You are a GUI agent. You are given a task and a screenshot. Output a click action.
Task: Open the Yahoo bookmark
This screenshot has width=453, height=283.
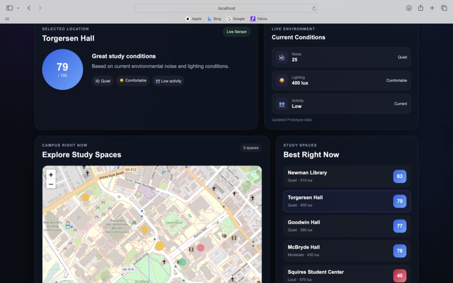click(x=259, y=19)
